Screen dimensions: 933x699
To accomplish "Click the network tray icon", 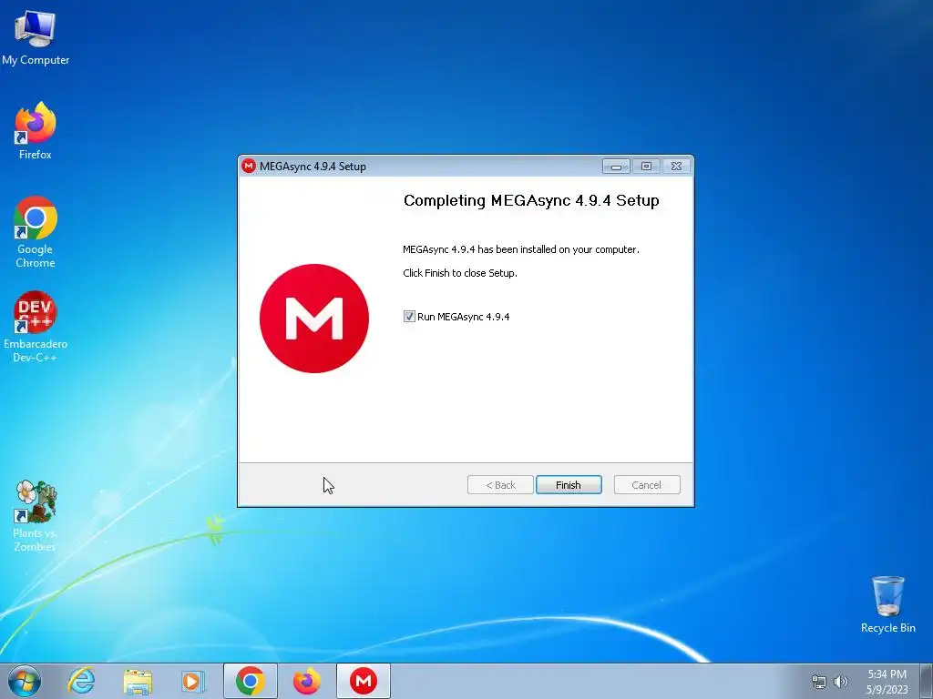I will tap(819, 682).
